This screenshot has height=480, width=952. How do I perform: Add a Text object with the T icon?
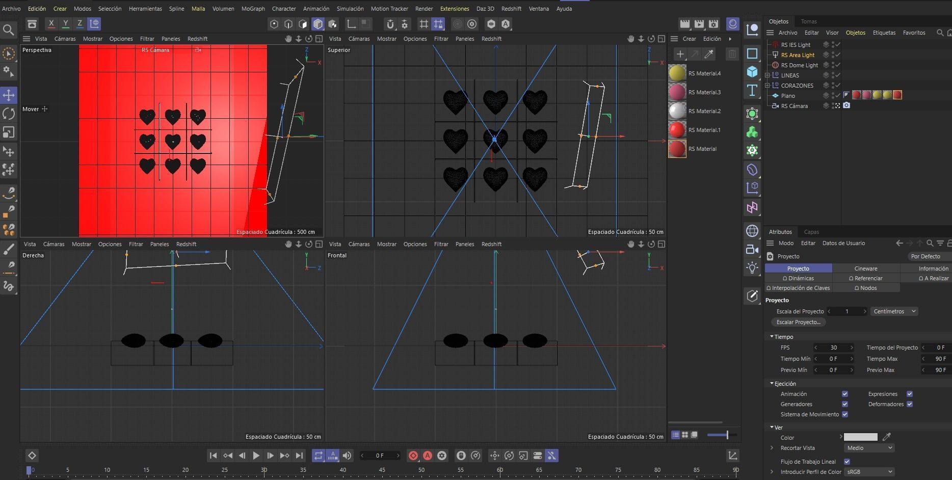pyautogui.click(x=752, y=91)
